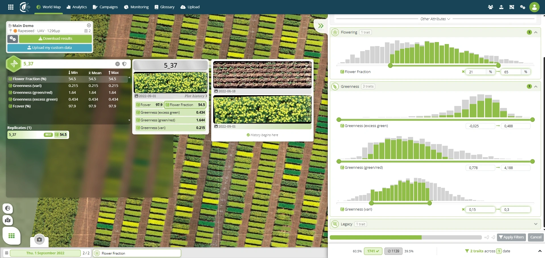545x258 pixels.
Task: Click the Download results button
Action: coord(55,39)
